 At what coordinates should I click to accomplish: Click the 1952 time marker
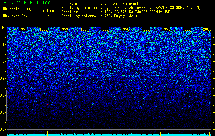[43, 29]
